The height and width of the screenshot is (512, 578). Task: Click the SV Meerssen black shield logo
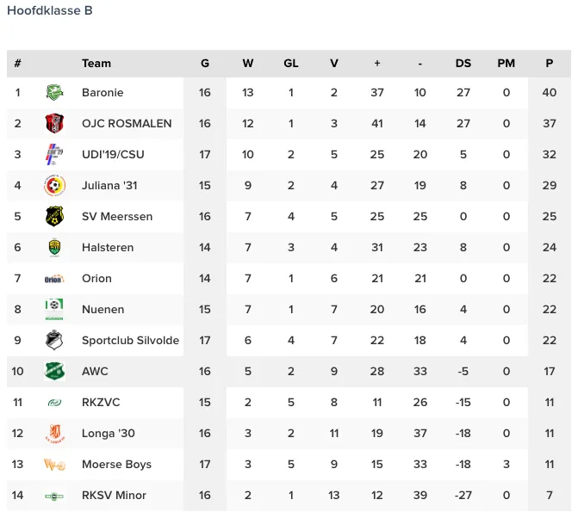(x=54, y=216)
